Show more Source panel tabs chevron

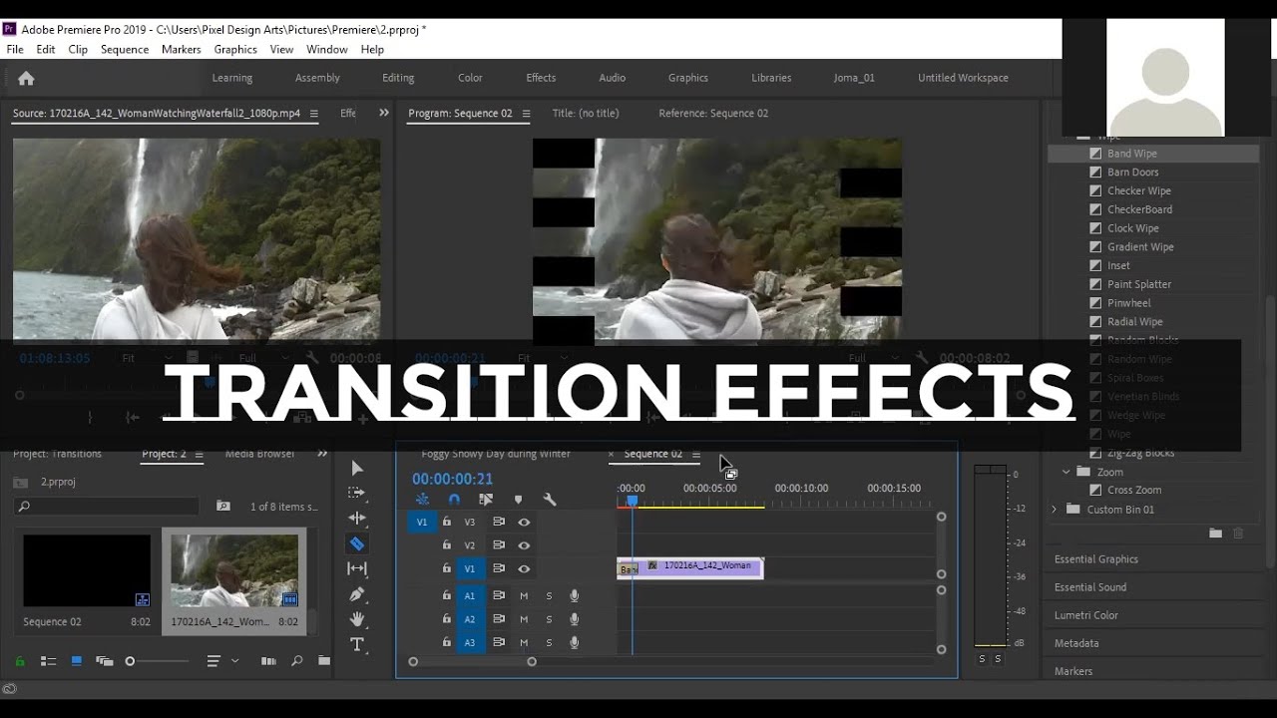384,113
